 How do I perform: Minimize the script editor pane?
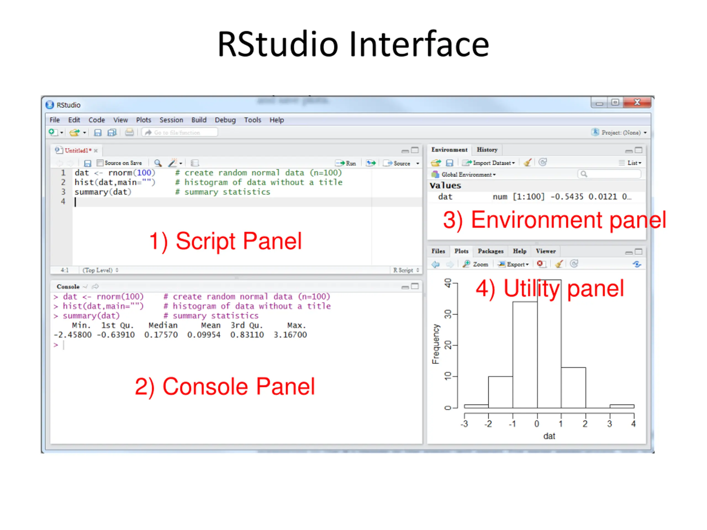[405, 151]
